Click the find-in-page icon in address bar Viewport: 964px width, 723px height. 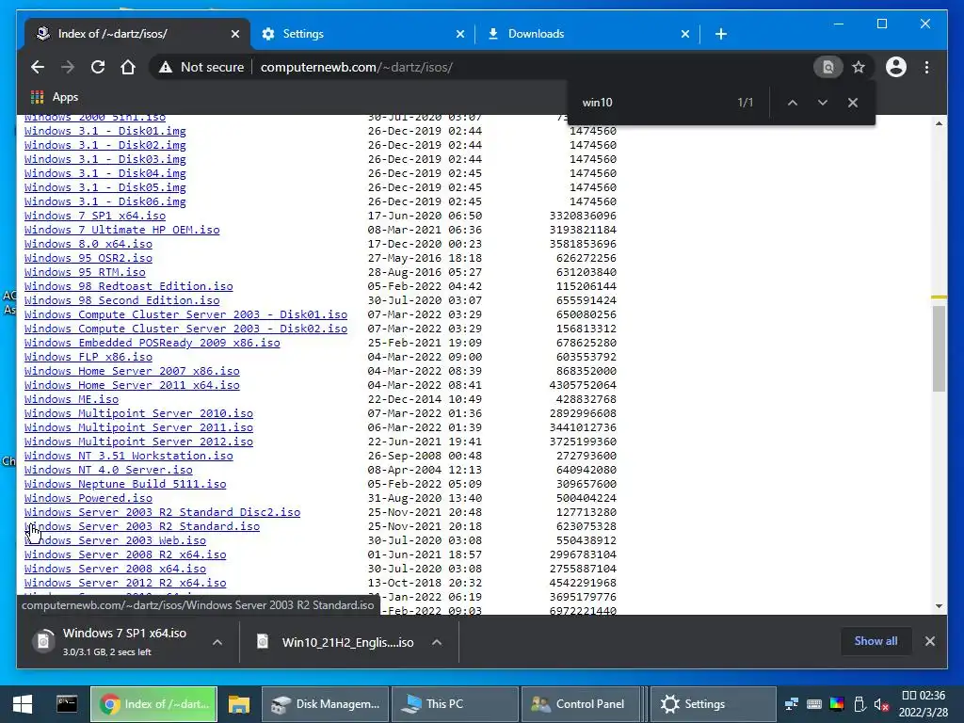(x=828, y=67)
